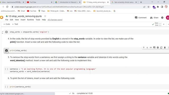This screenshot has height=95, width=169.
Task: Open the File menu
Action: click(7, 20)
